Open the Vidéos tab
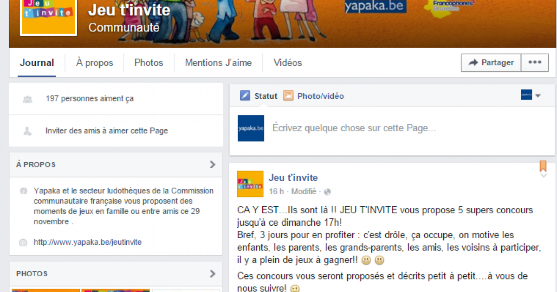 coord(288,63)
